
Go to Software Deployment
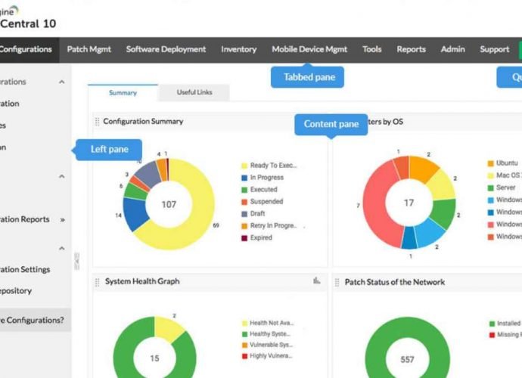tap(166, 50)
